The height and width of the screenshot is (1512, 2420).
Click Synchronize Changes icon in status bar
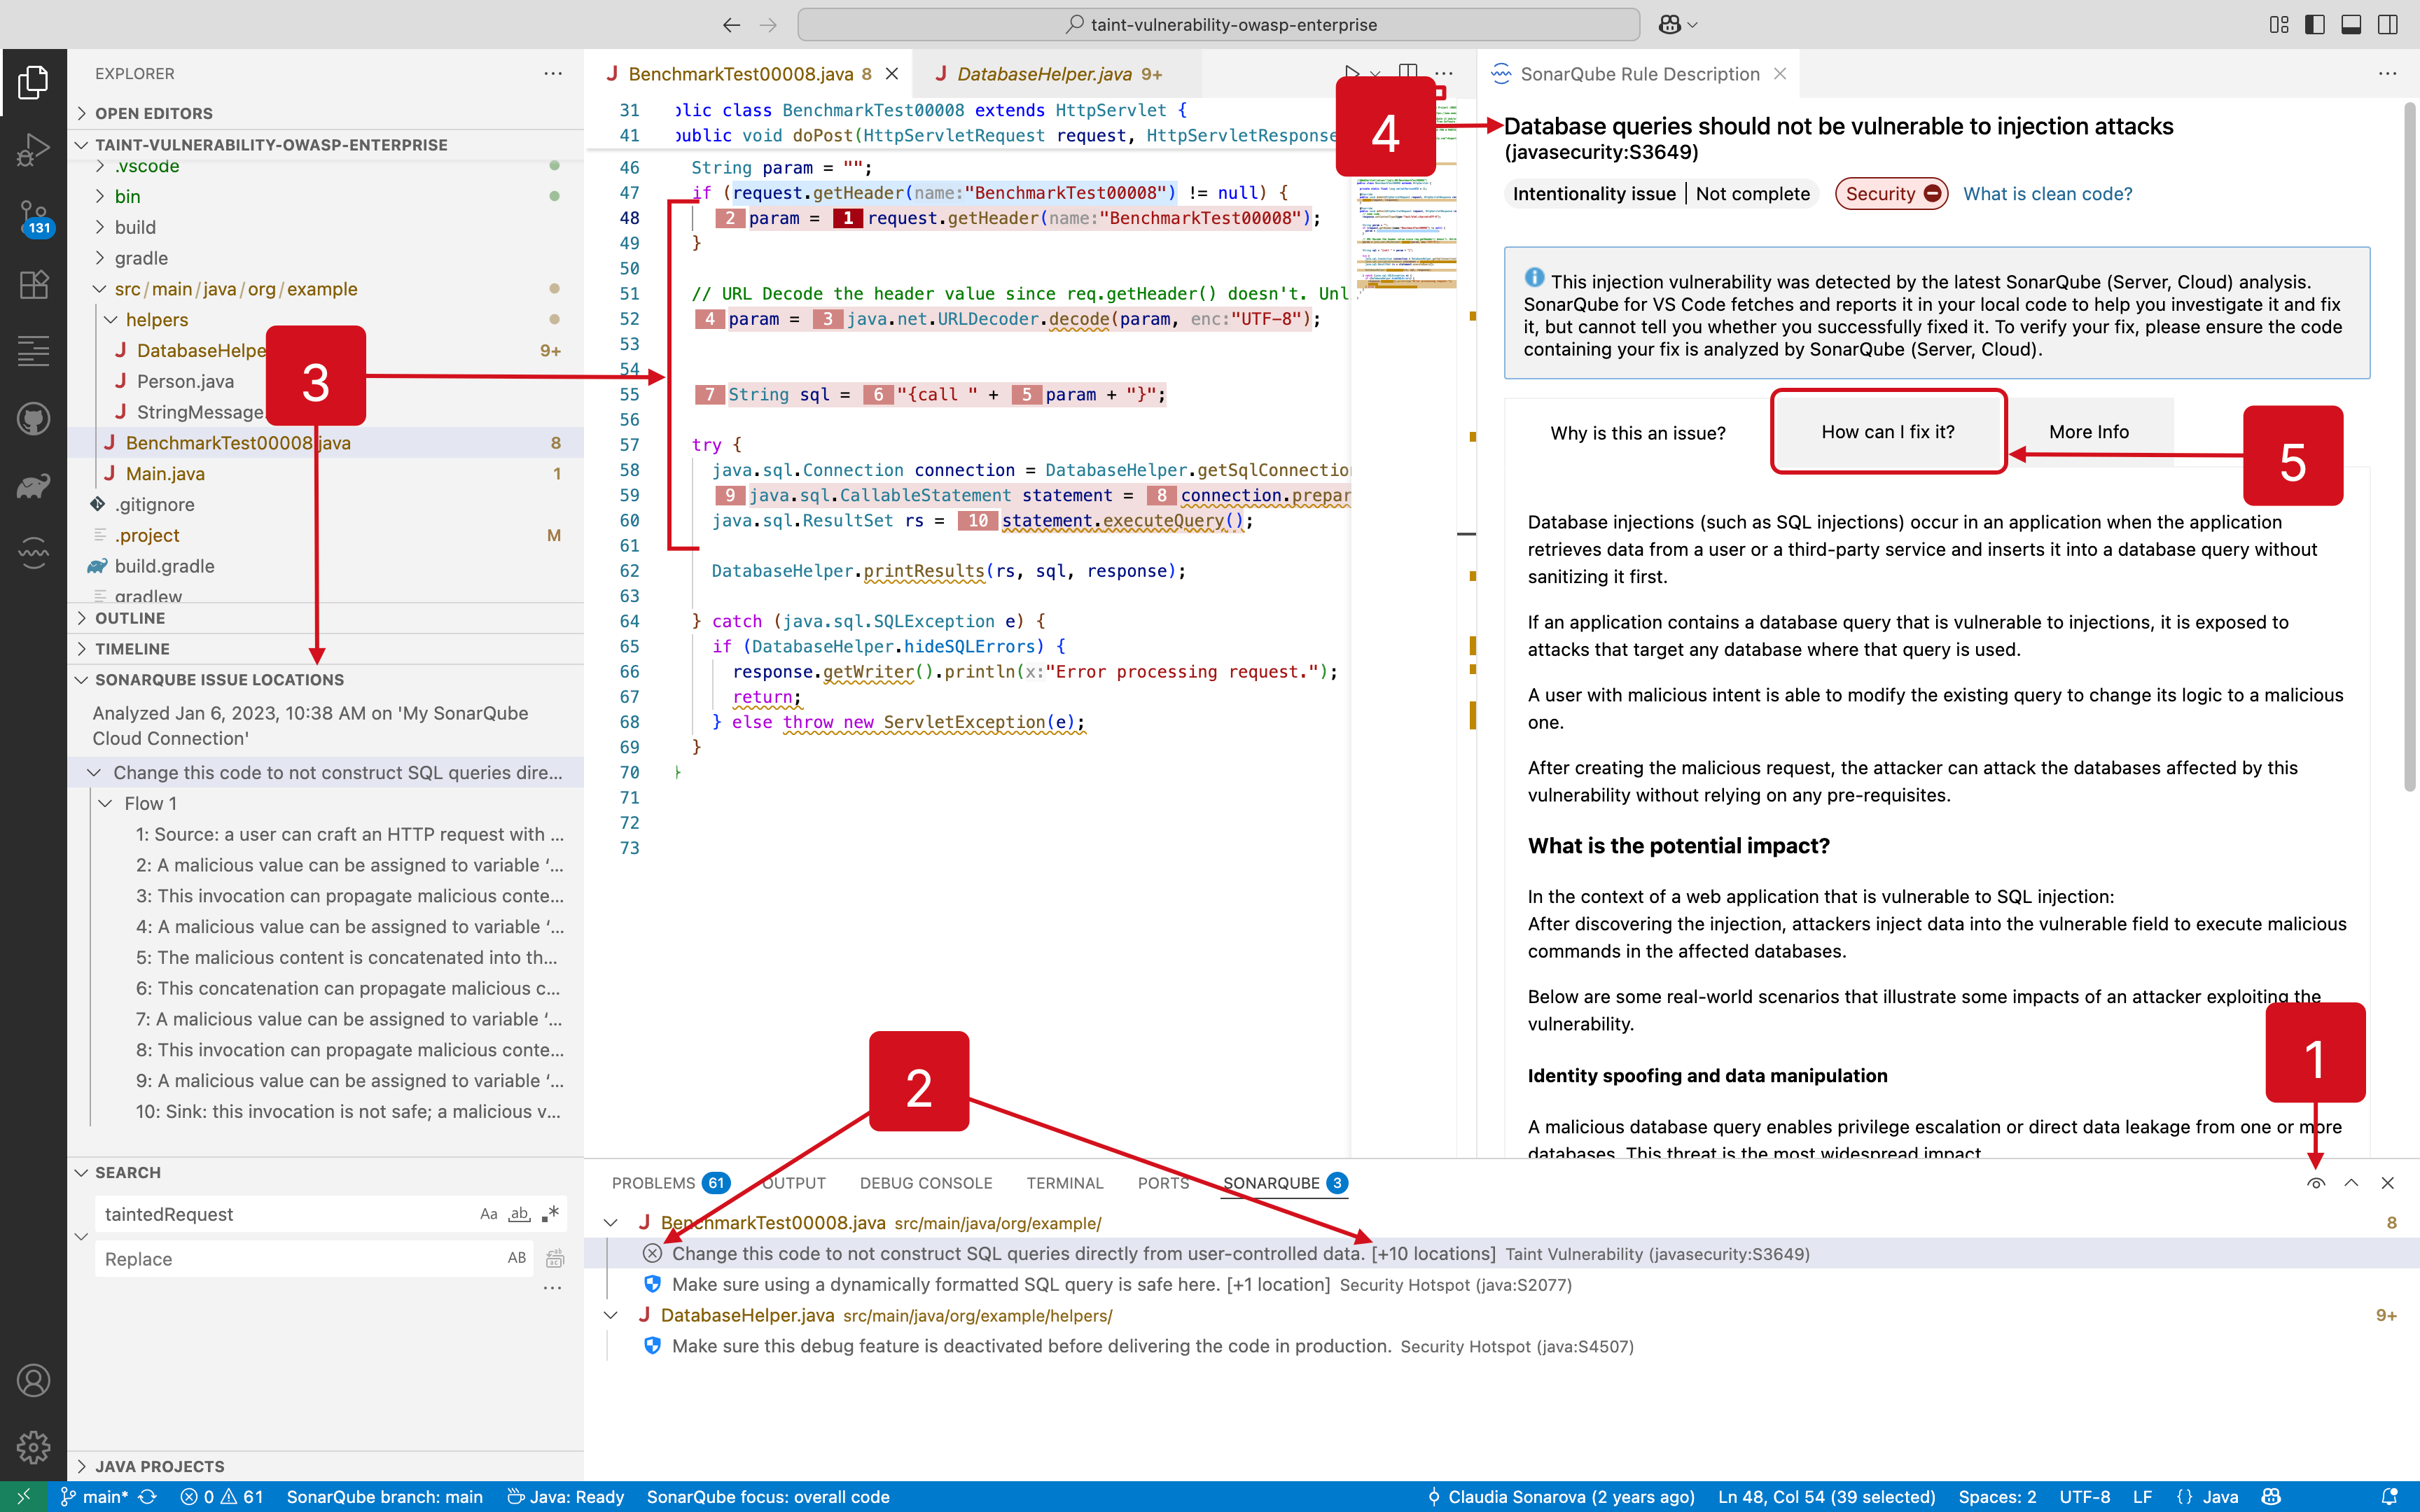tap(148, 1497)
